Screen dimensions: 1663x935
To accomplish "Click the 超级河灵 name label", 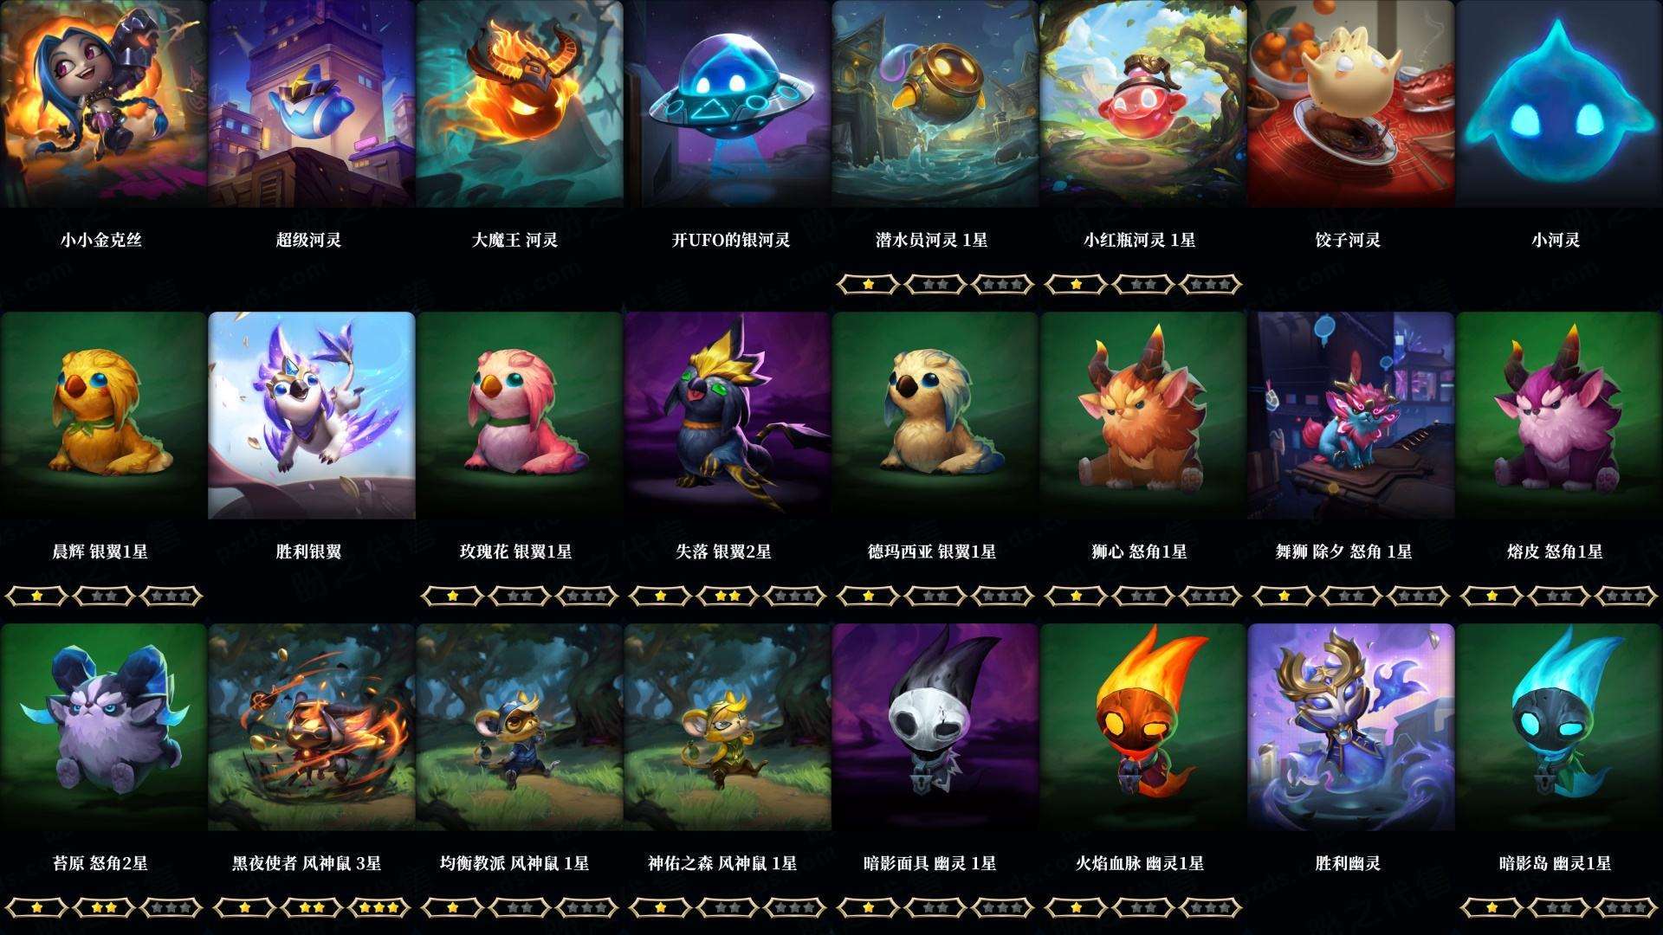I will click(308, 240).
